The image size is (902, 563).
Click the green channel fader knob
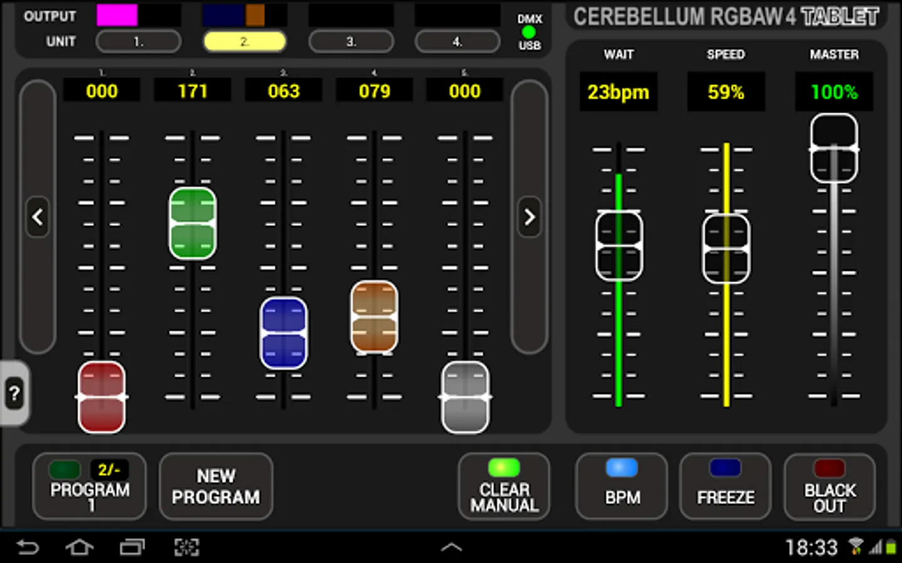[192, 223]
